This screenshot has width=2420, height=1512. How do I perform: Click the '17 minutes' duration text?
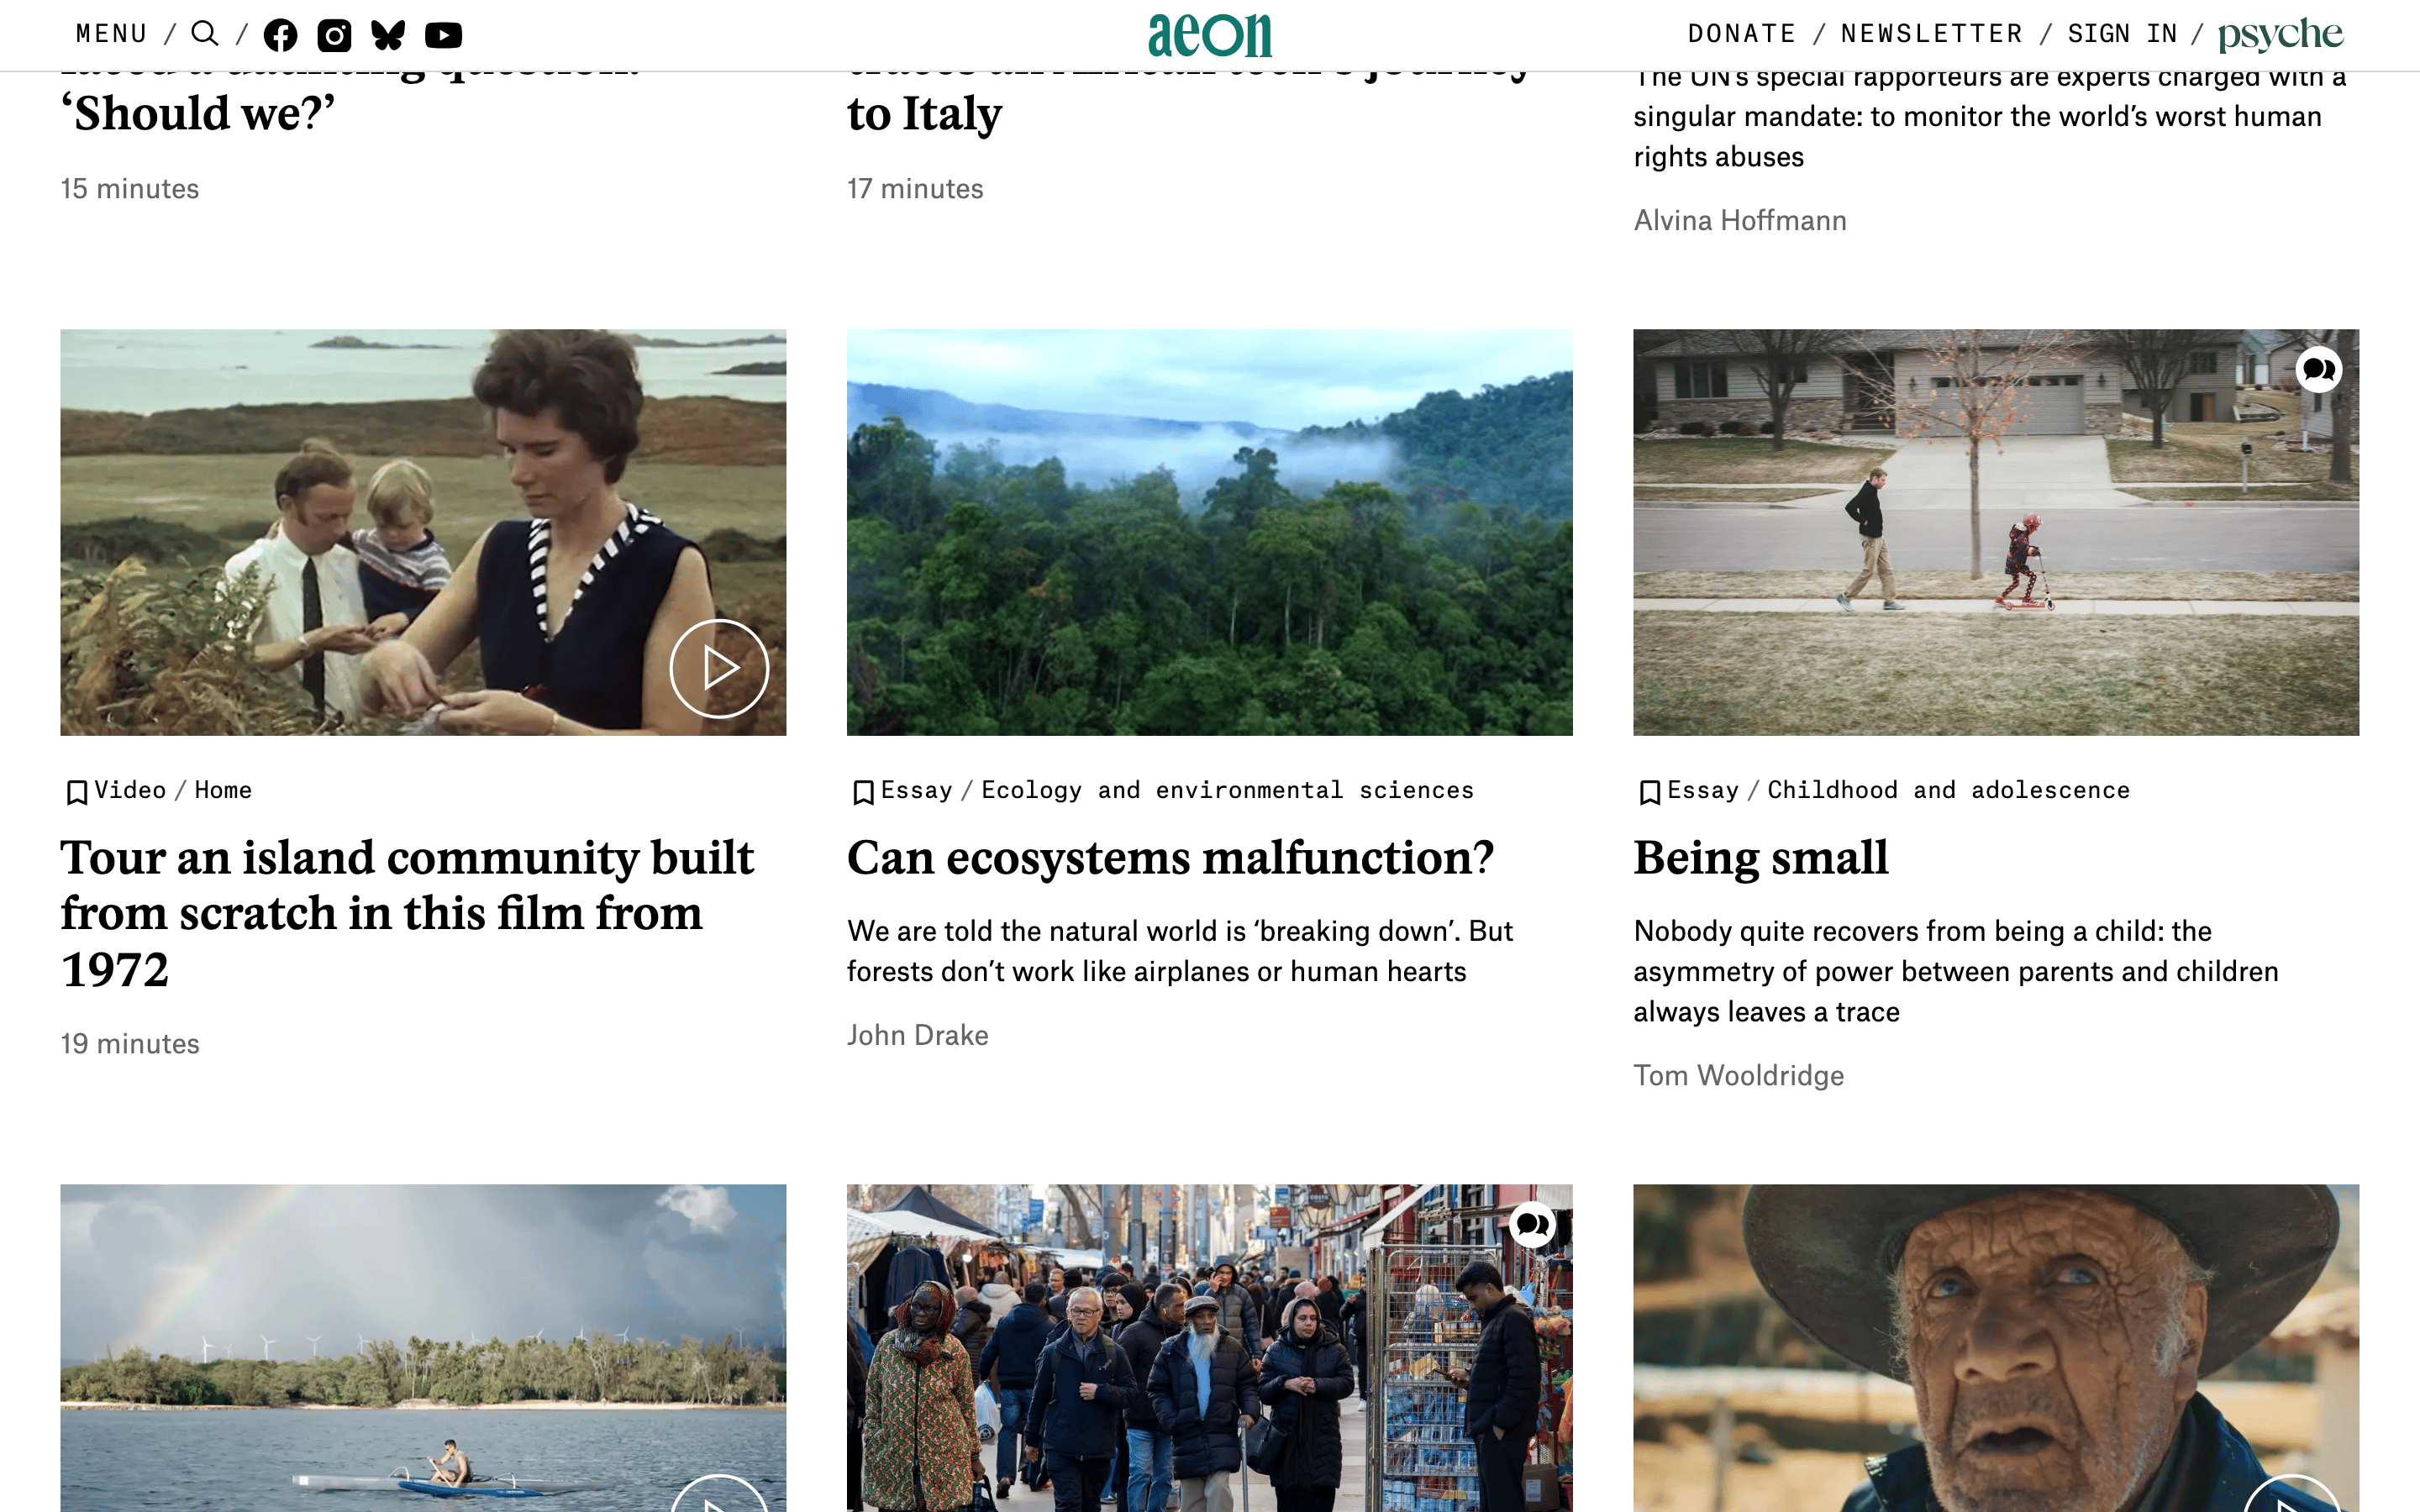[915, 189]
